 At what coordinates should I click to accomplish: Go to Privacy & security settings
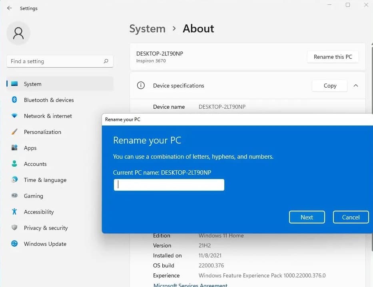[x=46, y=228]
